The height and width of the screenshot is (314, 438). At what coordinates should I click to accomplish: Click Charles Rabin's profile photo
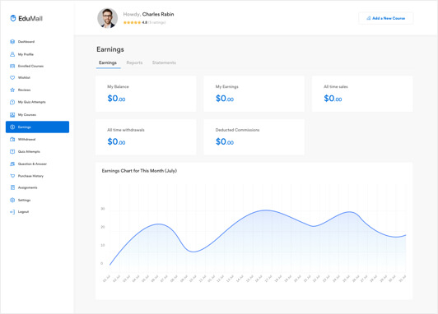(x=107, y=18)
